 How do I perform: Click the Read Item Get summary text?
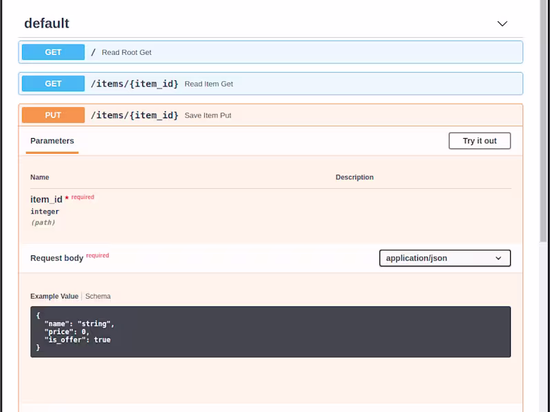[x=209, y=84]
